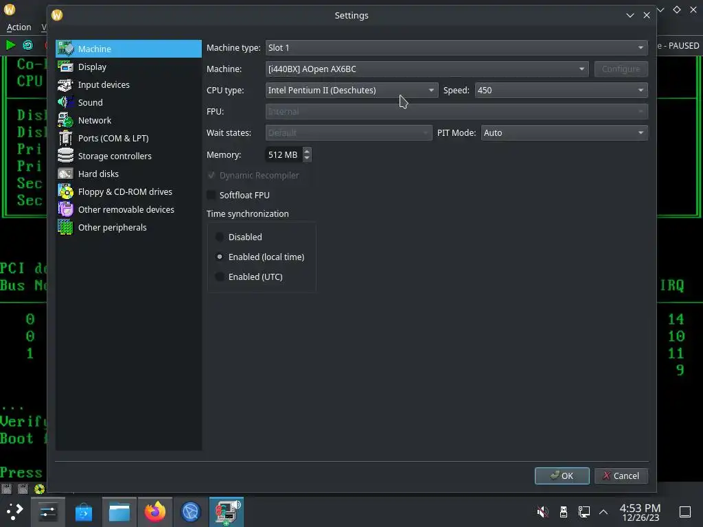
Task: Expand hidden system tray icons arrow
Action: 603,512
